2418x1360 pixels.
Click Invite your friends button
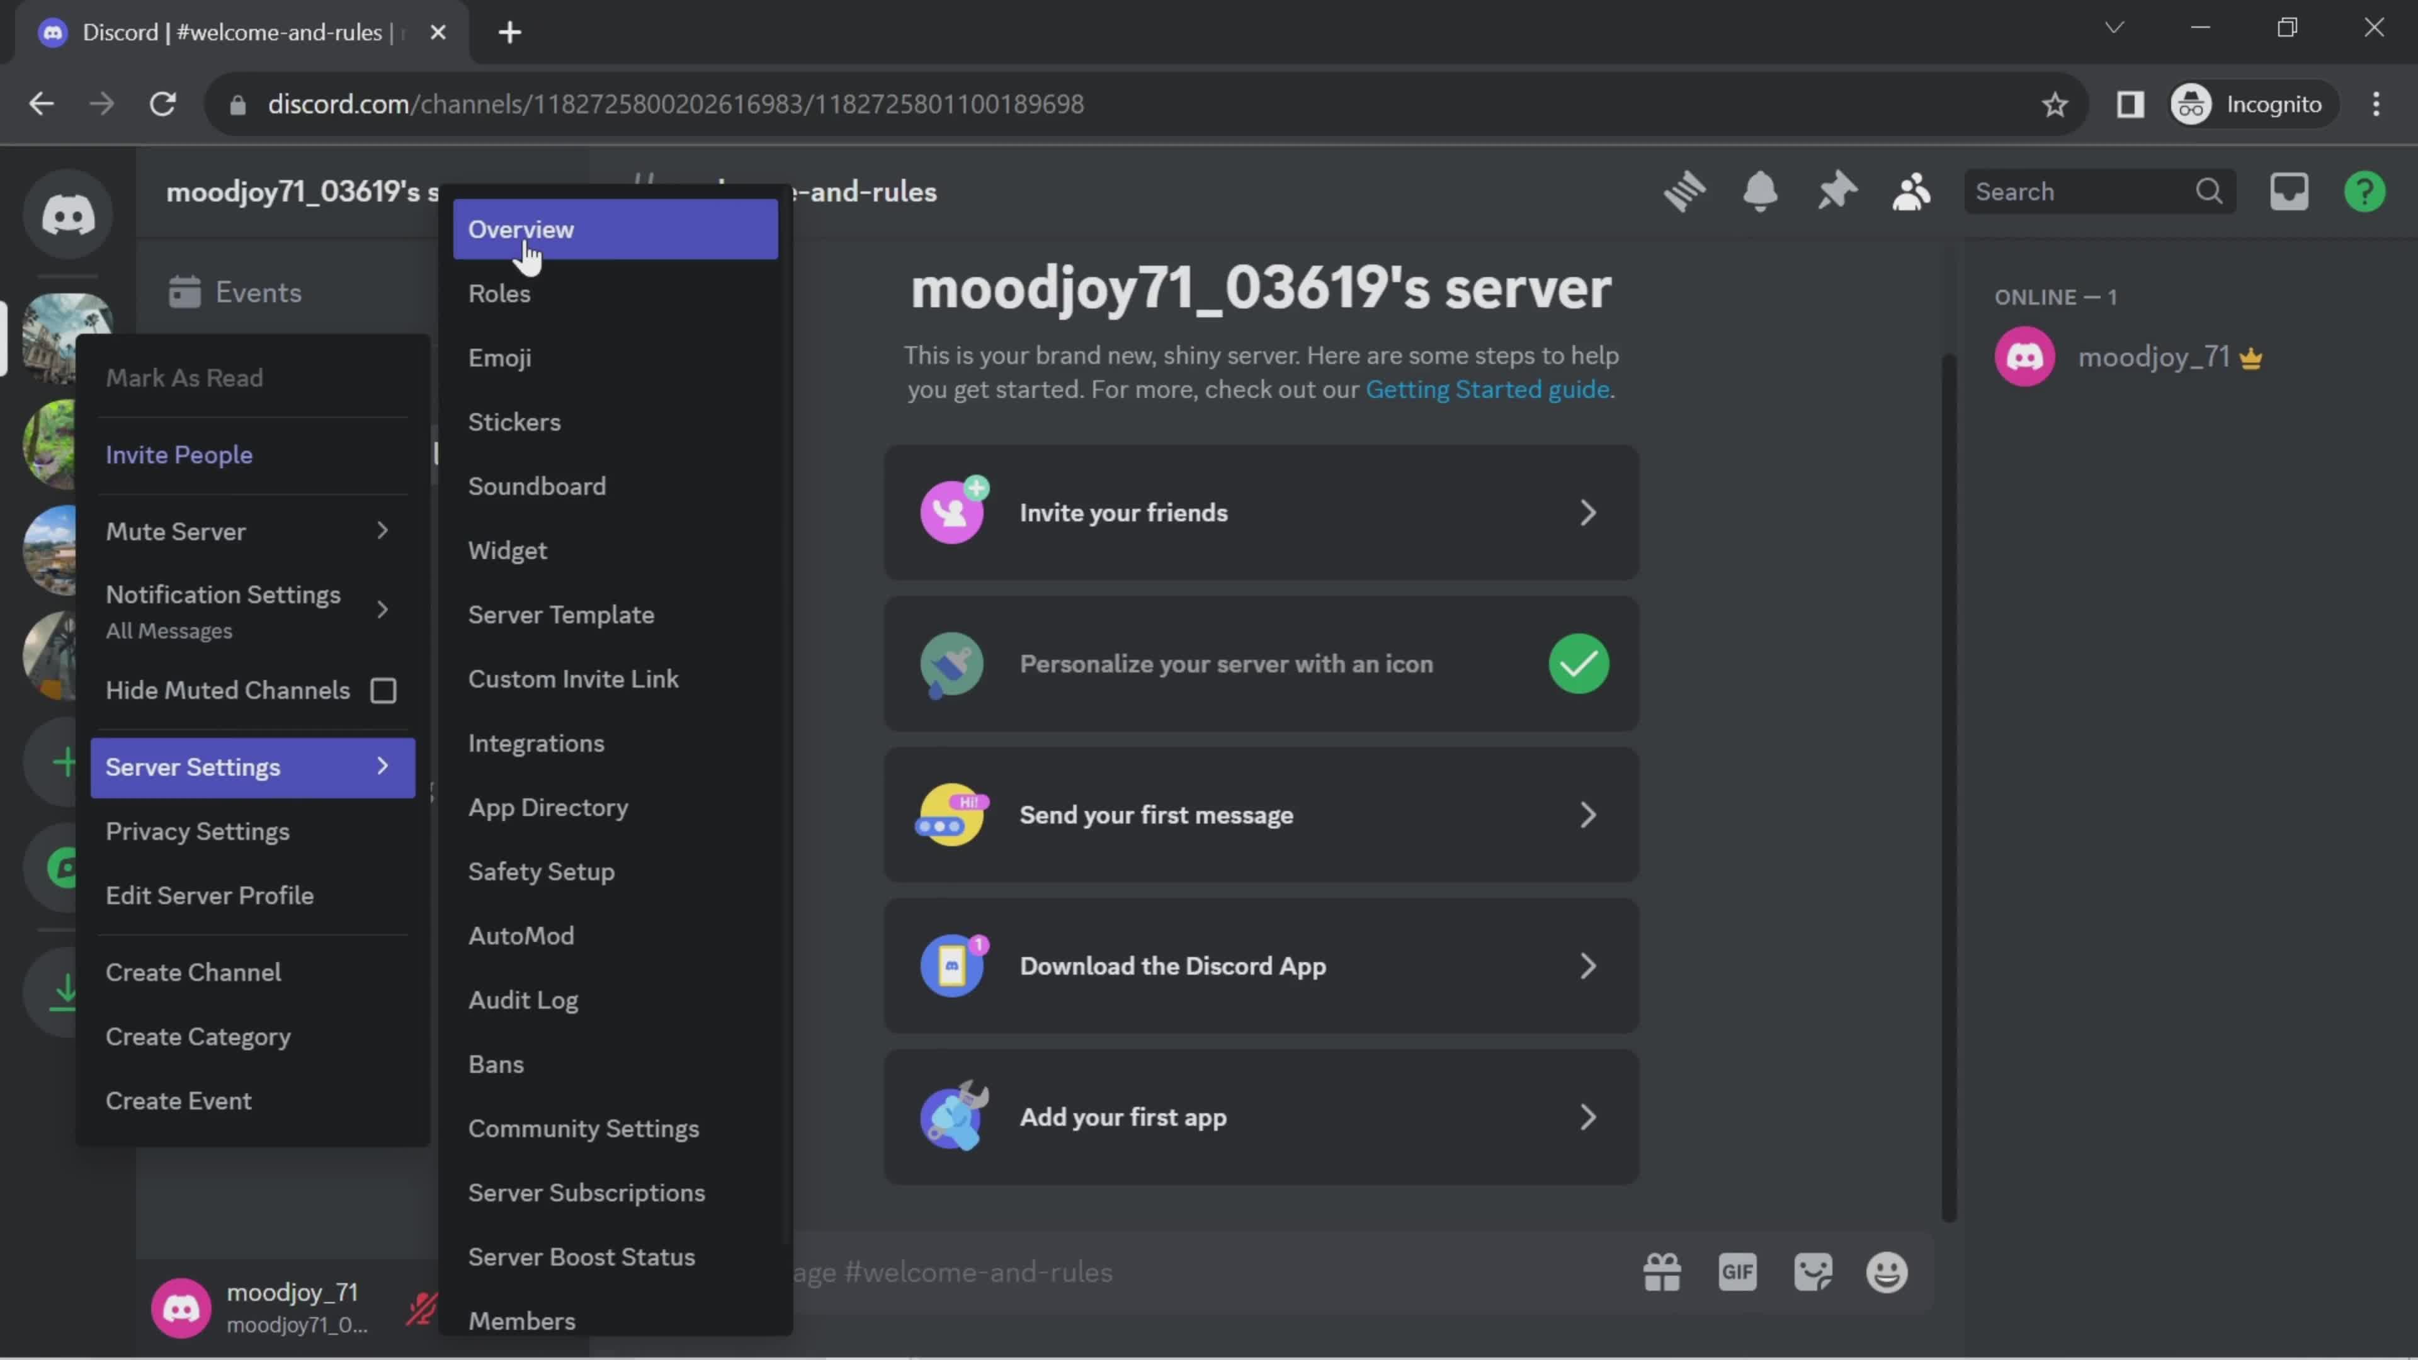pyautogui.click(x=1261, y=511)
